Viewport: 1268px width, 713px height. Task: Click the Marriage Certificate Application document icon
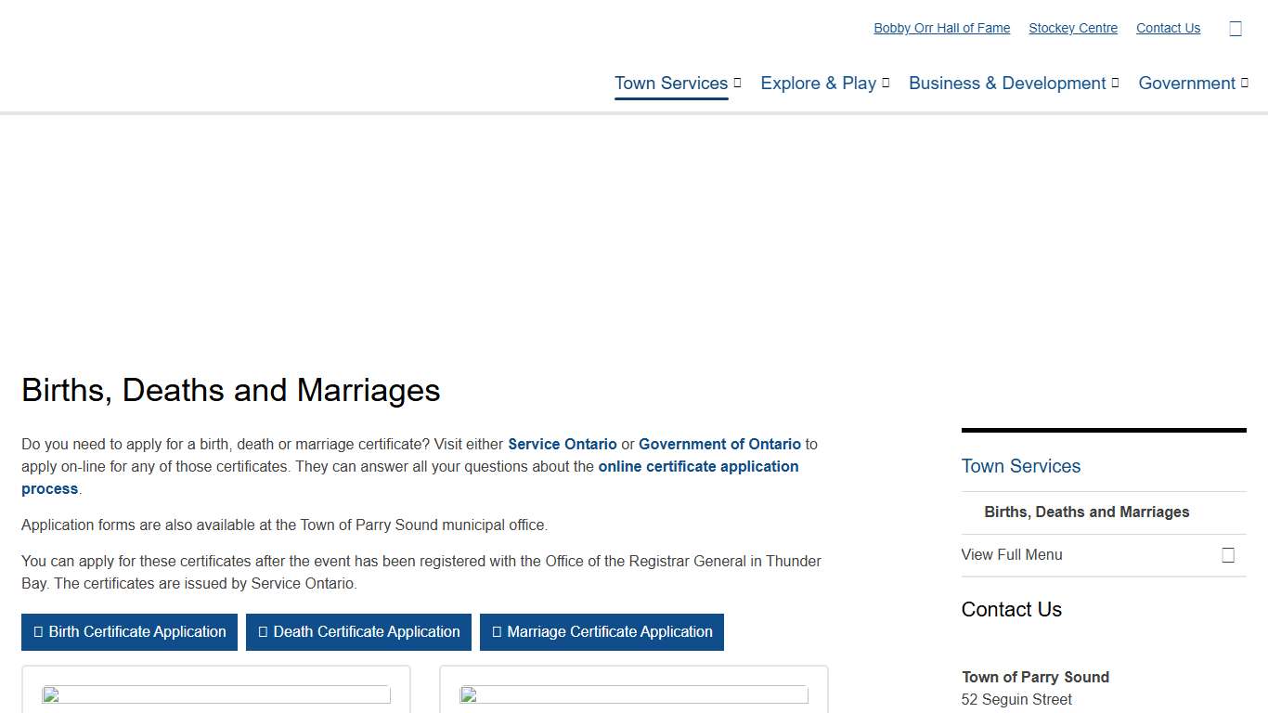498,632
